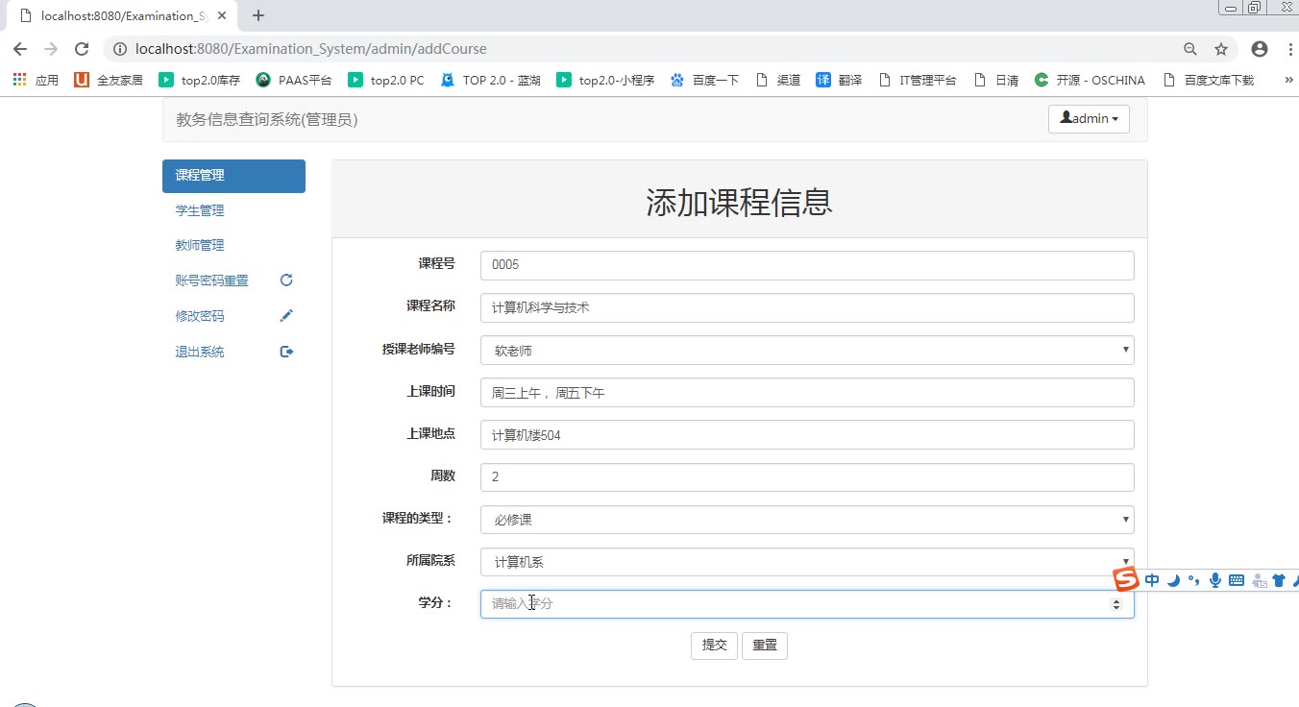Open the 渠道 bookmark
The image size is (1299, 707).
pyautogui.click(x=778, y=80)
